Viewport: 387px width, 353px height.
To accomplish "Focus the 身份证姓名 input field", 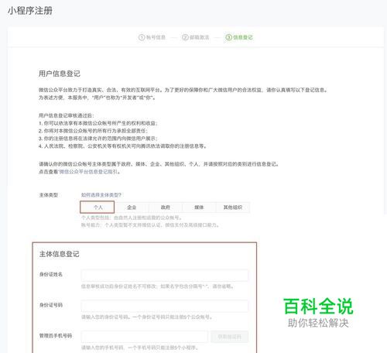I will tap(165, 276).
